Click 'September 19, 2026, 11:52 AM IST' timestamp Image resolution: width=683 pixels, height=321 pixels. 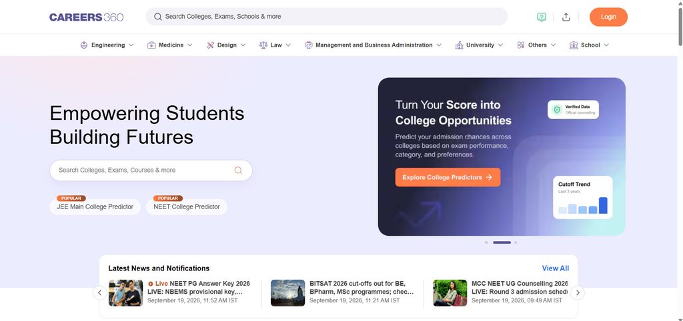pyautogui.click(x=193, y=300)
